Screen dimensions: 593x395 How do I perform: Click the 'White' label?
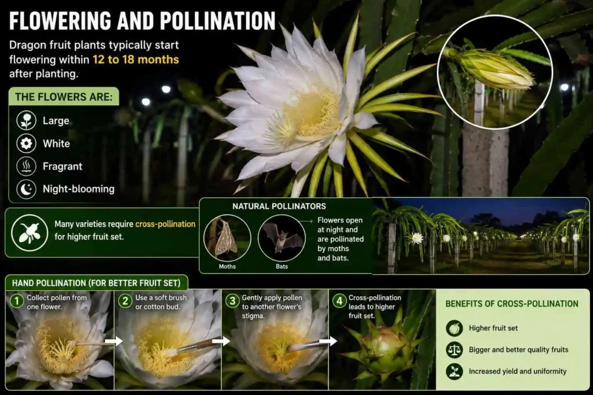pyautogui.click(x=56, y=143)
